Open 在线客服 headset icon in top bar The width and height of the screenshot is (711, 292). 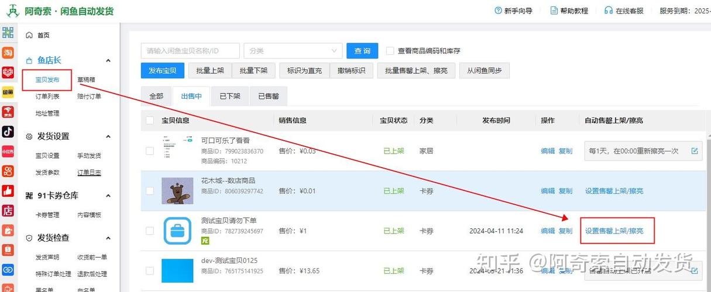[609, 11]
